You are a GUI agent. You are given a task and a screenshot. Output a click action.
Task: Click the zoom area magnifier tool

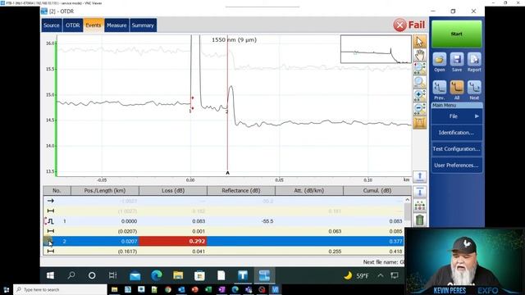pos(419,69)
